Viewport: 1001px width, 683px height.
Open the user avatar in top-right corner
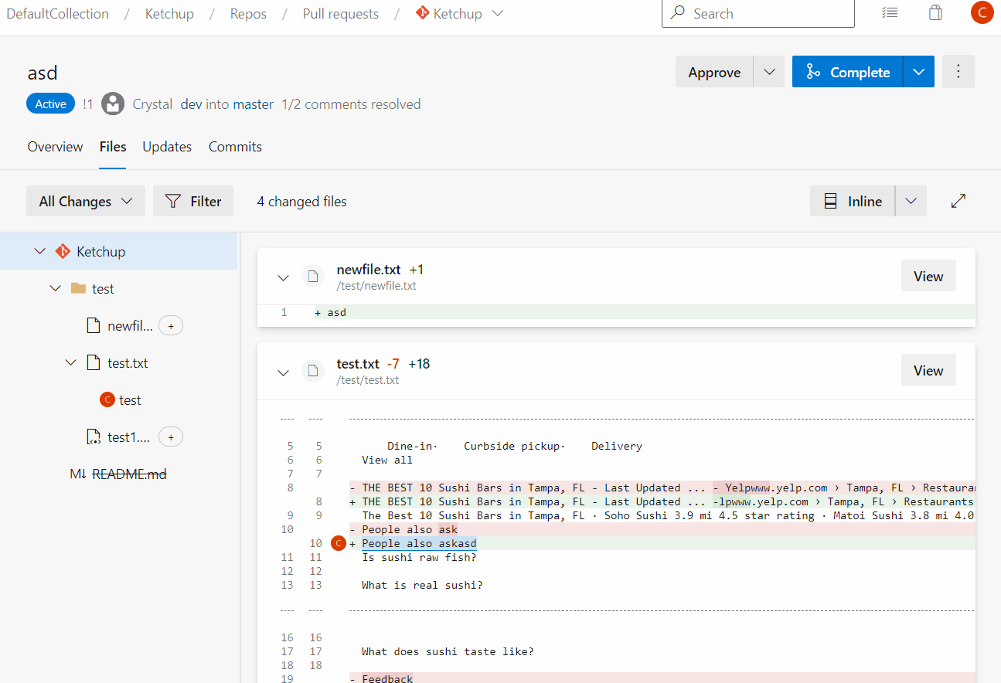tap(982, 12)
